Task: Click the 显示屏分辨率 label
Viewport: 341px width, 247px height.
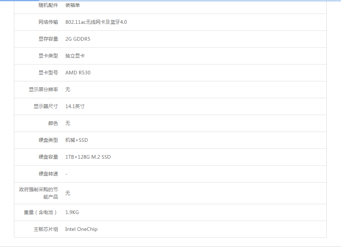Action: pyautogui.click(x=43, y=89)
